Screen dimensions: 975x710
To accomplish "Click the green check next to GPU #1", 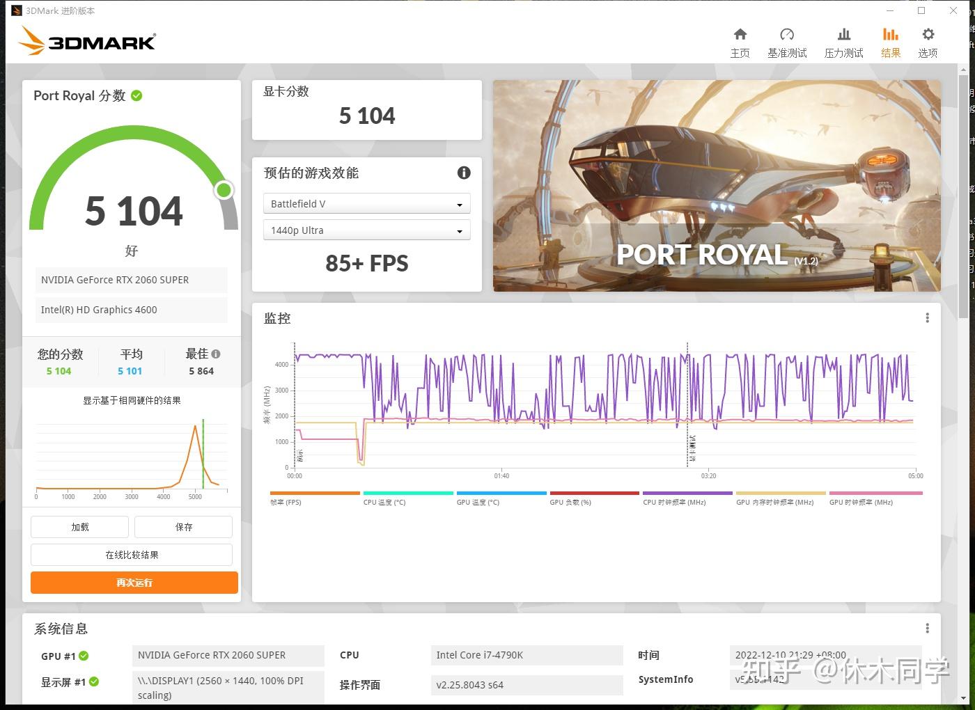I will click(x=84, y=656).
